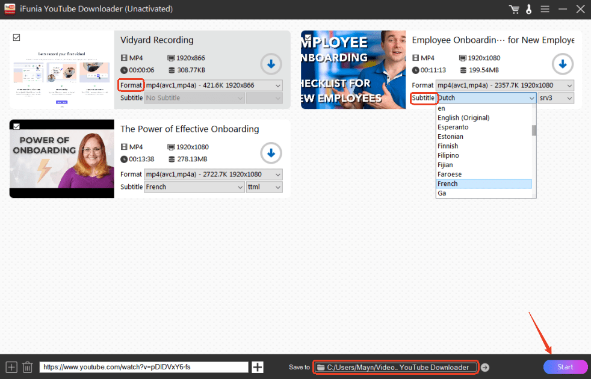Download the Vidyard Recording video
Viewport: 591px width, 379px height.
point(271,64)
